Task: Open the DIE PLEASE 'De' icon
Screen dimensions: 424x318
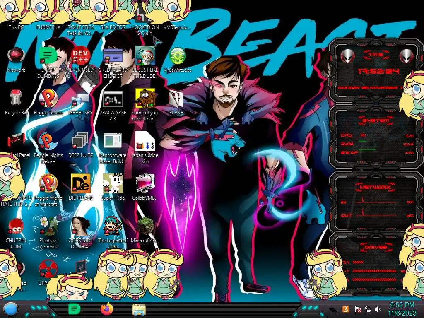Action: (x=80, y=183)
